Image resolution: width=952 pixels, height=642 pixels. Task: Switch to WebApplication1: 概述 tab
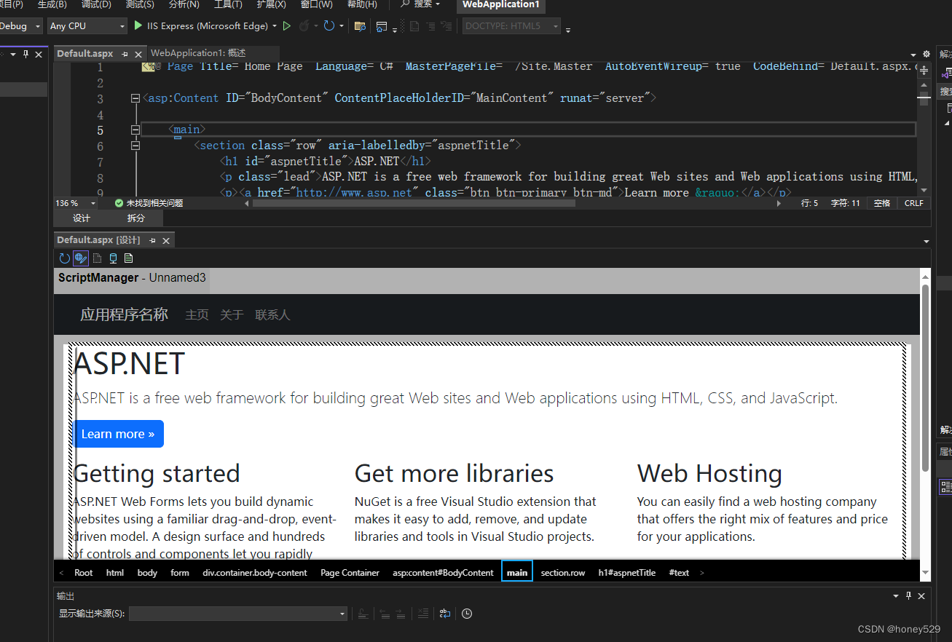[198, 53]
